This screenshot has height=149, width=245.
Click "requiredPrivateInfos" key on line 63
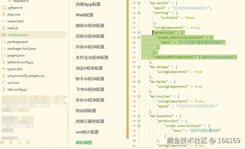coord(174,57)
